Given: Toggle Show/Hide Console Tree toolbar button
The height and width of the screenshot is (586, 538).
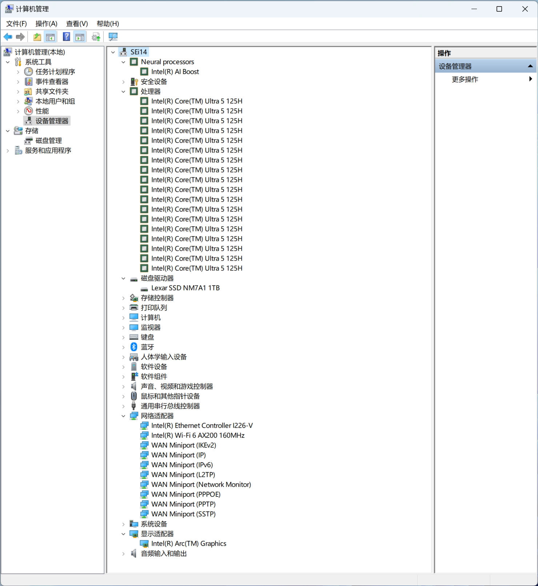Looking at the screenshot, I should pyautogui.click(x=51, y=37).
